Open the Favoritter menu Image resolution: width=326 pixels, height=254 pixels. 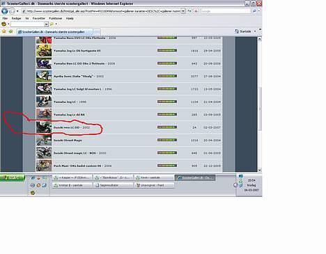(39, 18)
